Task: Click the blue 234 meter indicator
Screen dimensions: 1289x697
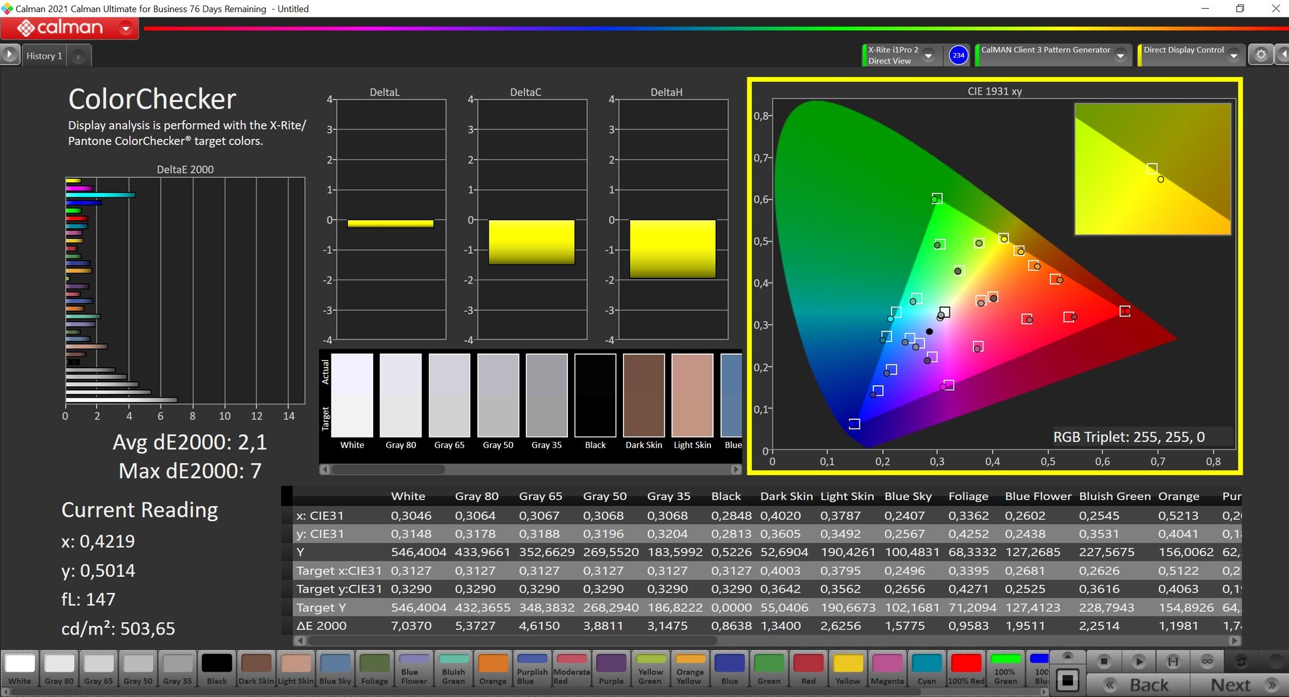Action: point(958,55)
